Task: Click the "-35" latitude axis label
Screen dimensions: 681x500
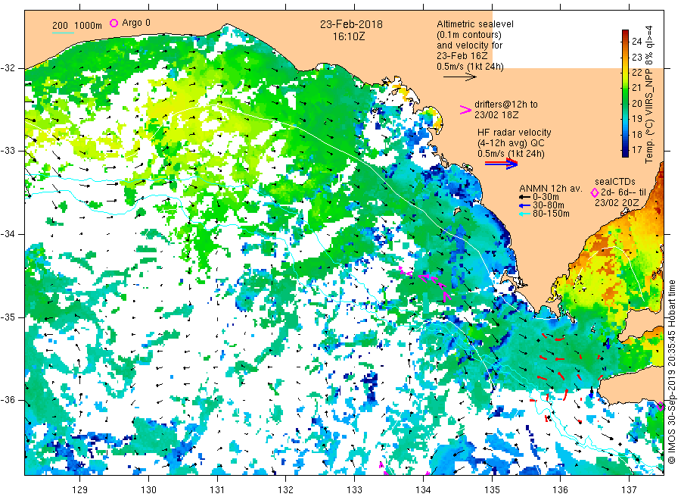Action: (x=8, y=317)
